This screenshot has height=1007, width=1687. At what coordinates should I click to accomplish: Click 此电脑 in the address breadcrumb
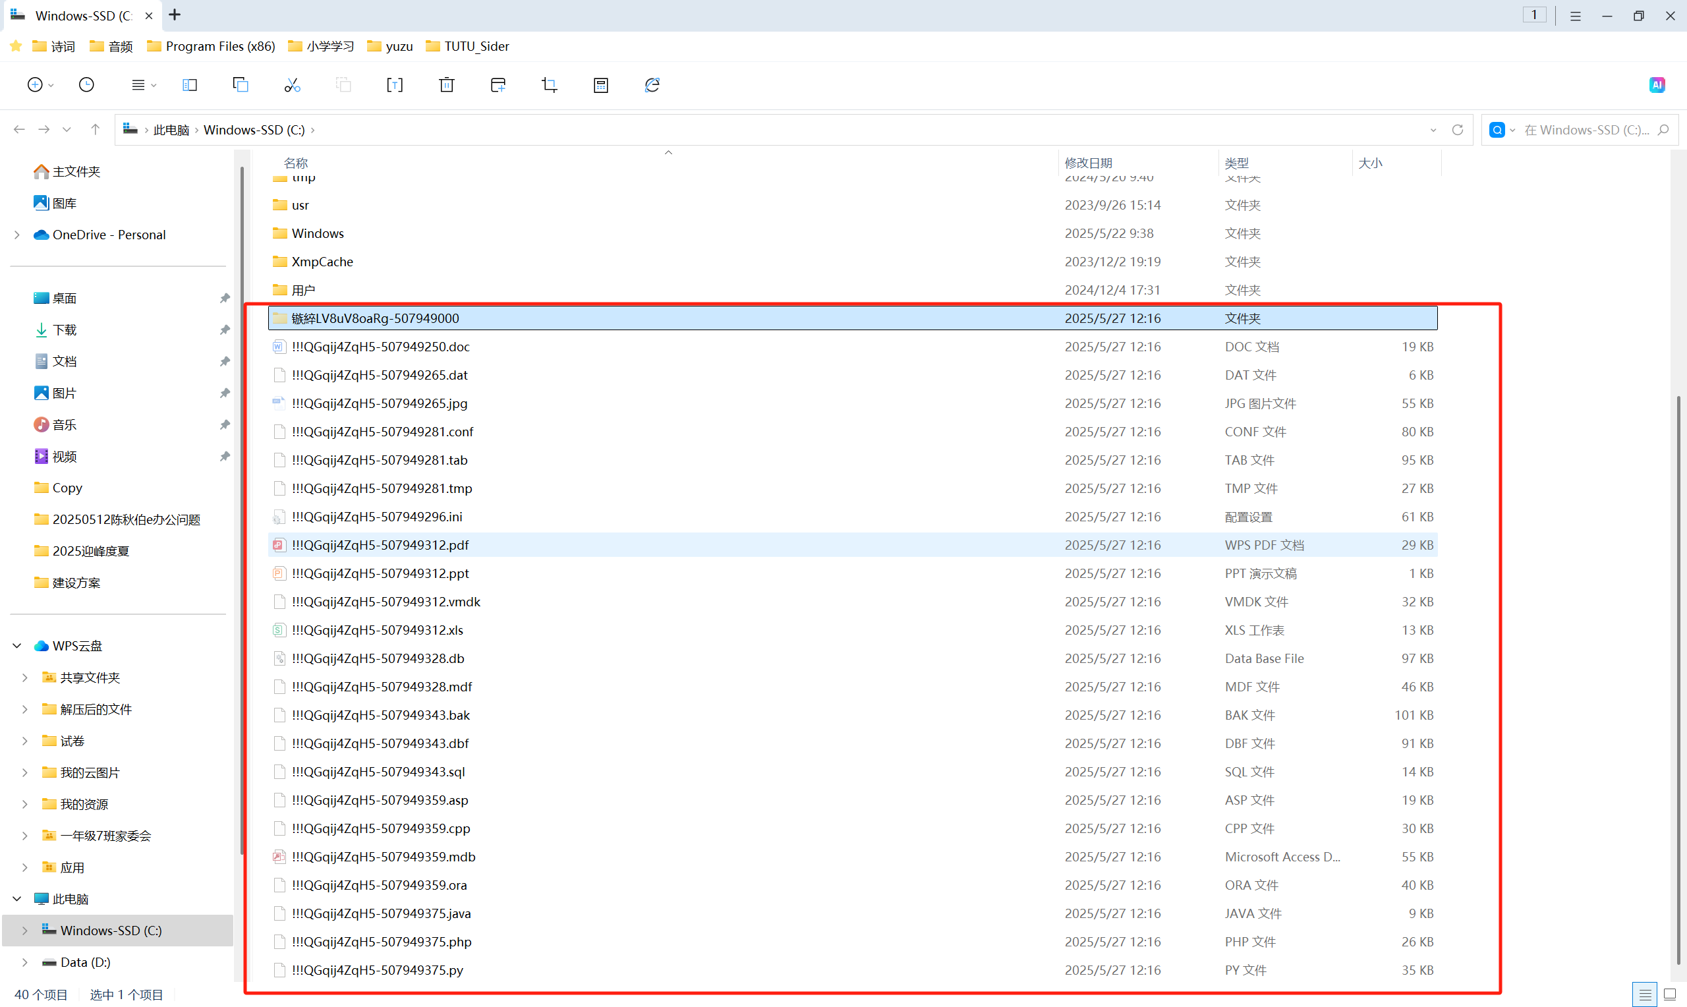171,130
